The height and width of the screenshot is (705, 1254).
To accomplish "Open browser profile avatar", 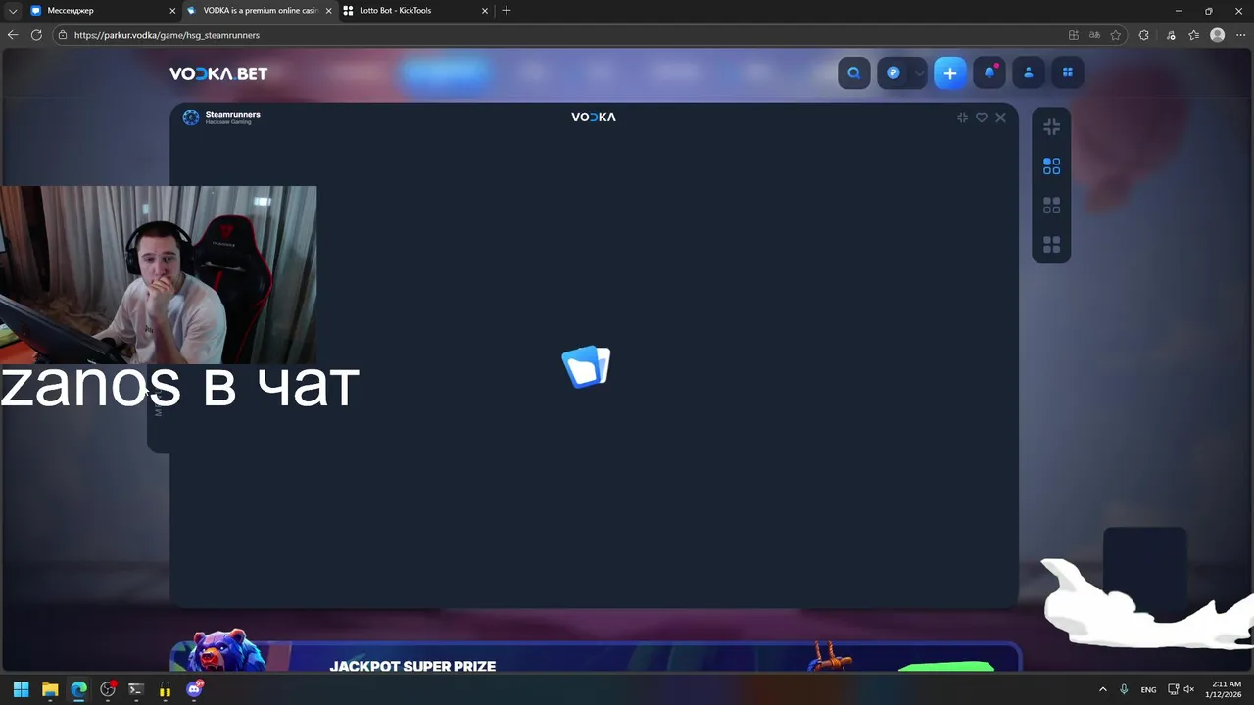I will (1217, 35).
